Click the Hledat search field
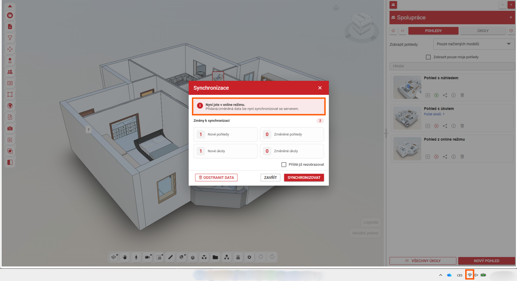Image resolution: width=517 pixels, height=281 pixels. tap(452, 66)
